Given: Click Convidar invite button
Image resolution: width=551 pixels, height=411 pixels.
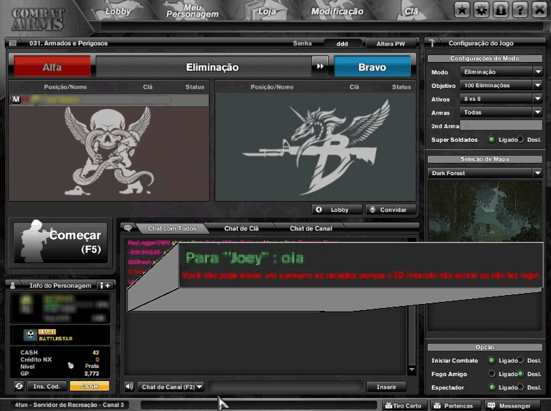Looking at the screenshot, I should (x=391, y=209).
